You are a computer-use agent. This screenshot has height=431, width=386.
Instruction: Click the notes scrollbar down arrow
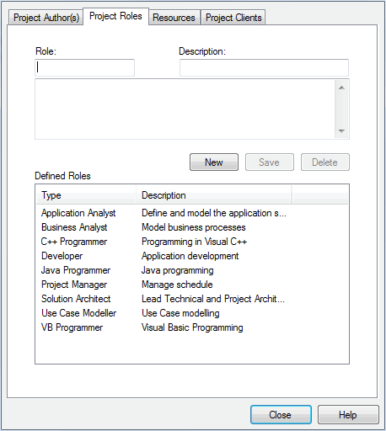(x=341, y=130)
